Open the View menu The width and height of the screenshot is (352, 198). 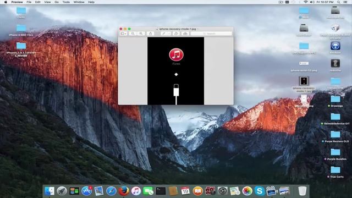(x=47, y=2)
